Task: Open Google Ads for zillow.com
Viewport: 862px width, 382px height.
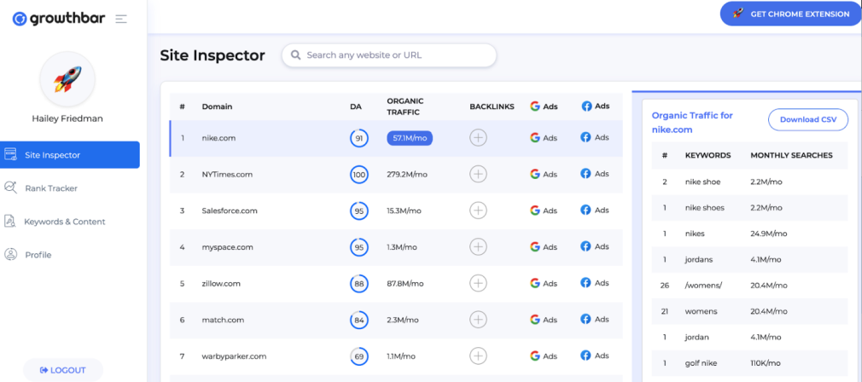Action: 544,283
